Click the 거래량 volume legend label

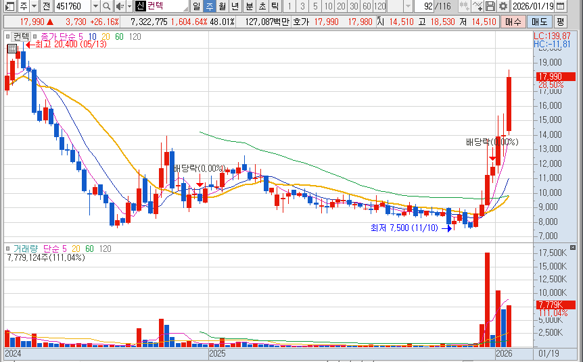[26, 249]
